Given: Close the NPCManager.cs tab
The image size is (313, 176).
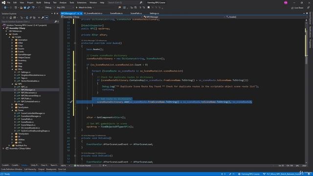Looking at the screenshot, I should tap(81, 14).
